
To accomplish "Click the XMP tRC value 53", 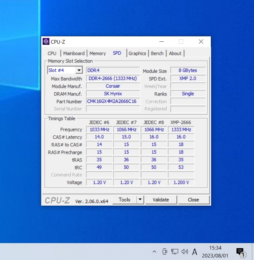I will click(x=181, y=167).
